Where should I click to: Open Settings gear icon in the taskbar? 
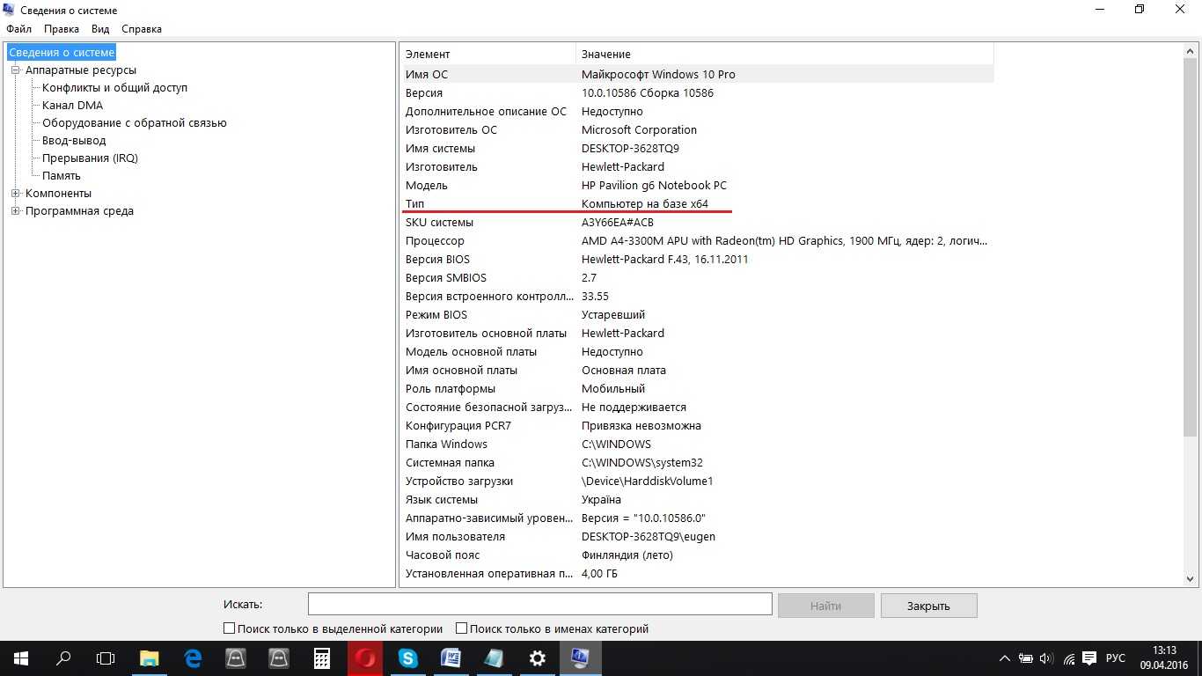tap(537, 658)
